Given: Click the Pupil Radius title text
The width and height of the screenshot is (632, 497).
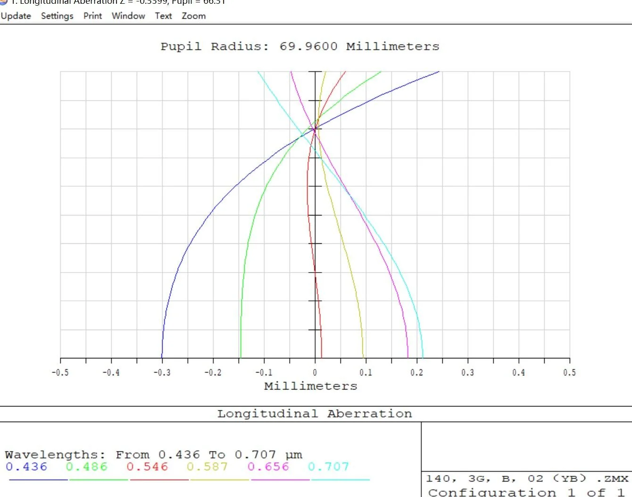Looking at the screenshot, I should coord(300,46).
